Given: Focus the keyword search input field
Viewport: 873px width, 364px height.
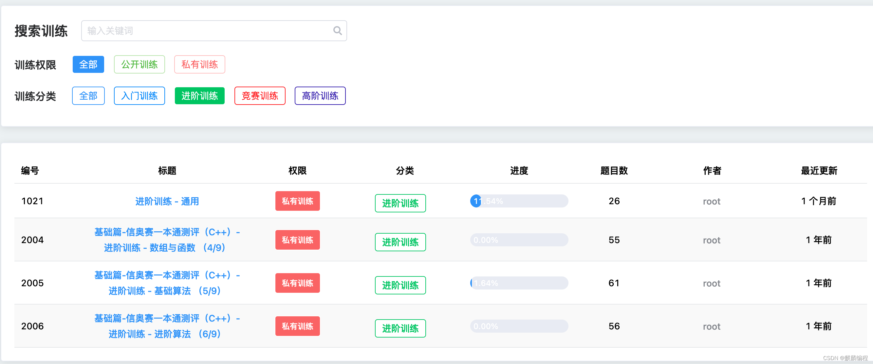Looking at the screenshot, I should pyautogui.click(x=207, y=31).
